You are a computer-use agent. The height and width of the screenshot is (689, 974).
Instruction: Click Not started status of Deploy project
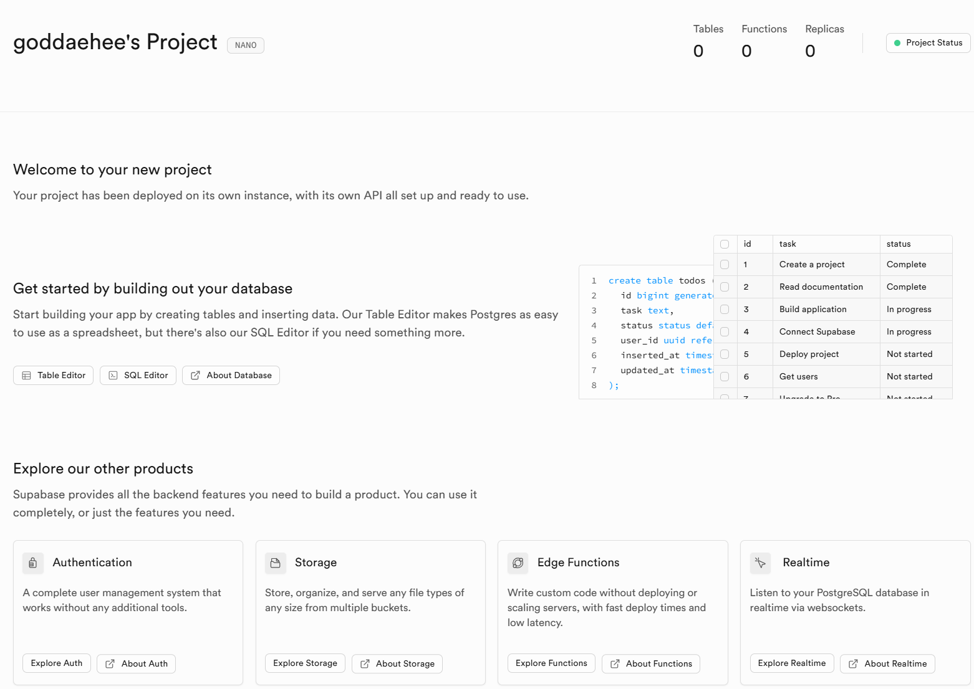pyautogui.click(x=916, y=354)
